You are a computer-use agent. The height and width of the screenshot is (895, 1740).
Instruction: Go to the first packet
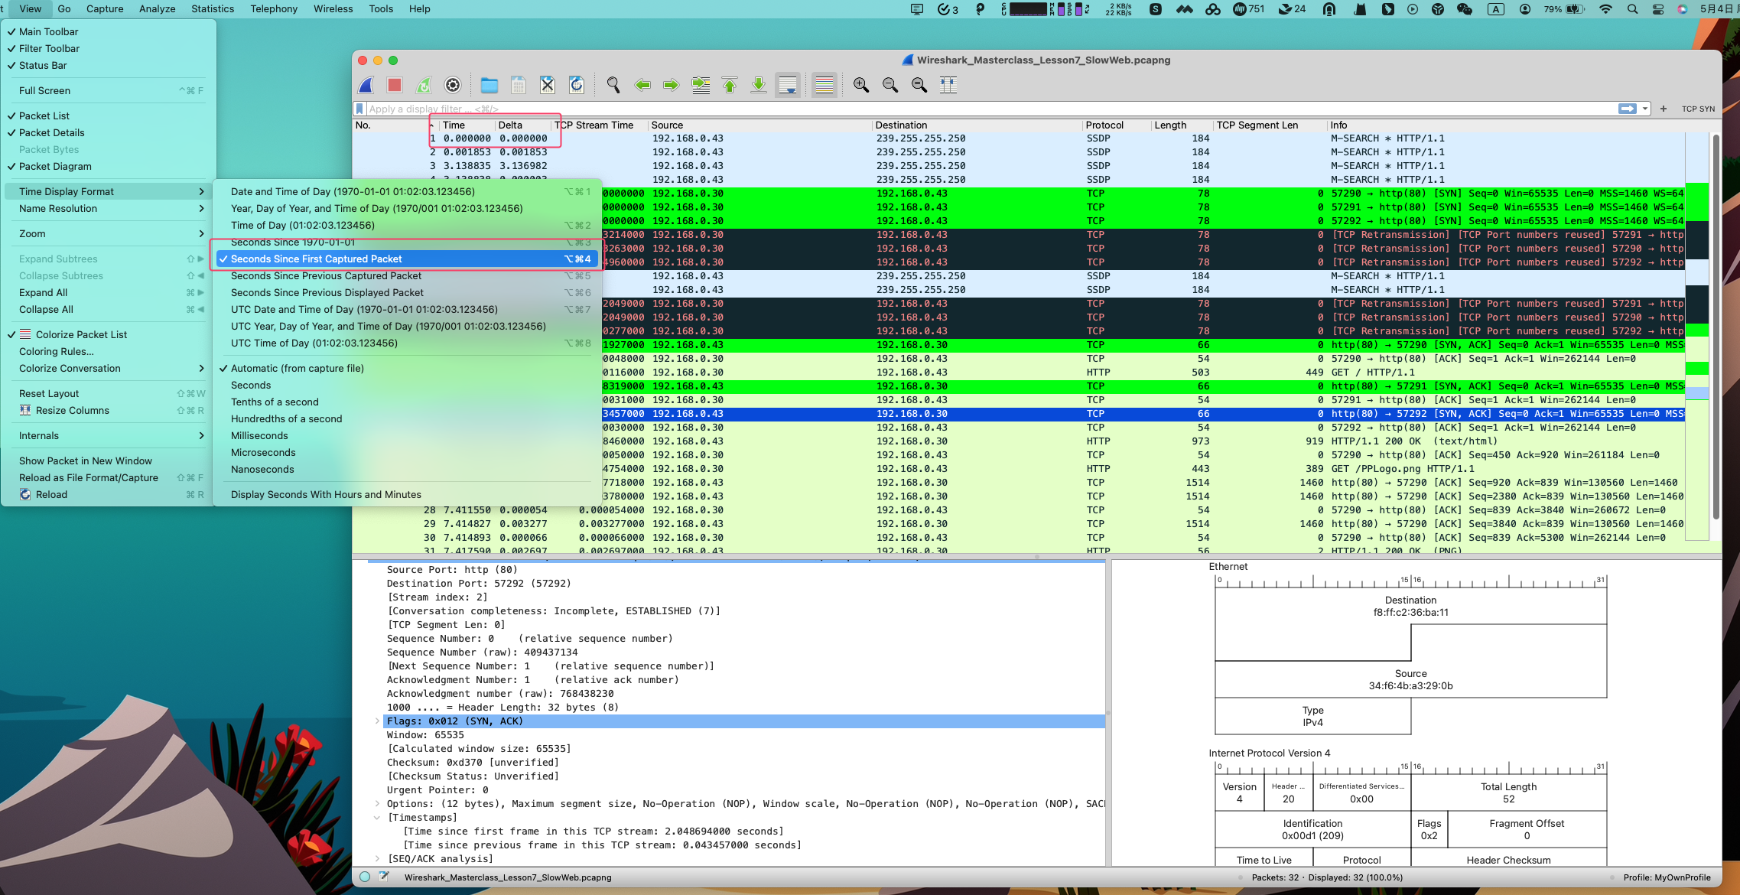click(x=730, y=85)
